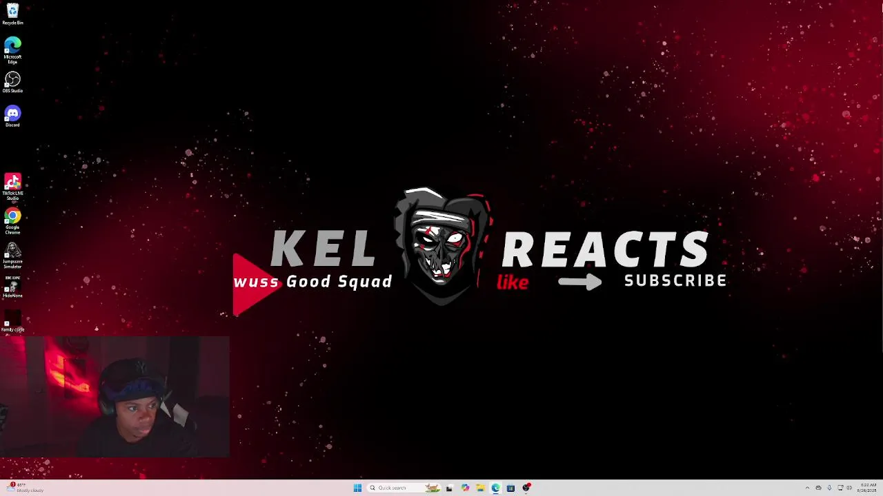This screenshot has height=496, width=883.
Task: Switch to Microsoft Edge on the taskbar
Action: click(495, 488)
